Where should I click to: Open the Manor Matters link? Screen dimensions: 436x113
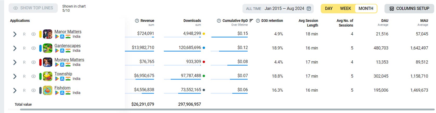coord(68,32)
